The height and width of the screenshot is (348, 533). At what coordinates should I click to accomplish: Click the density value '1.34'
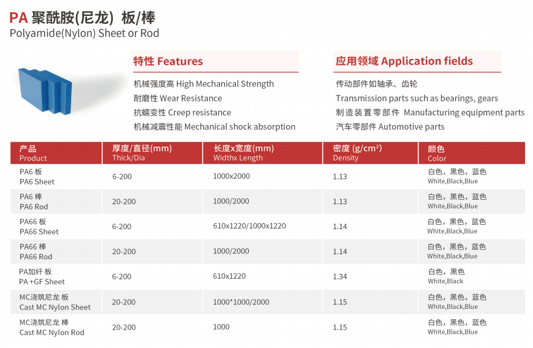coord(340,277)
